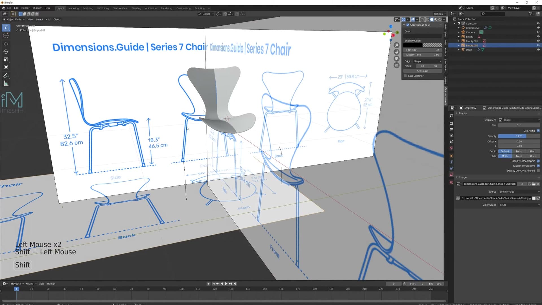The width and height of the screenshot is (542, 305).
Task: Open the viewport Add menu
Action: (x=48, y=19)
